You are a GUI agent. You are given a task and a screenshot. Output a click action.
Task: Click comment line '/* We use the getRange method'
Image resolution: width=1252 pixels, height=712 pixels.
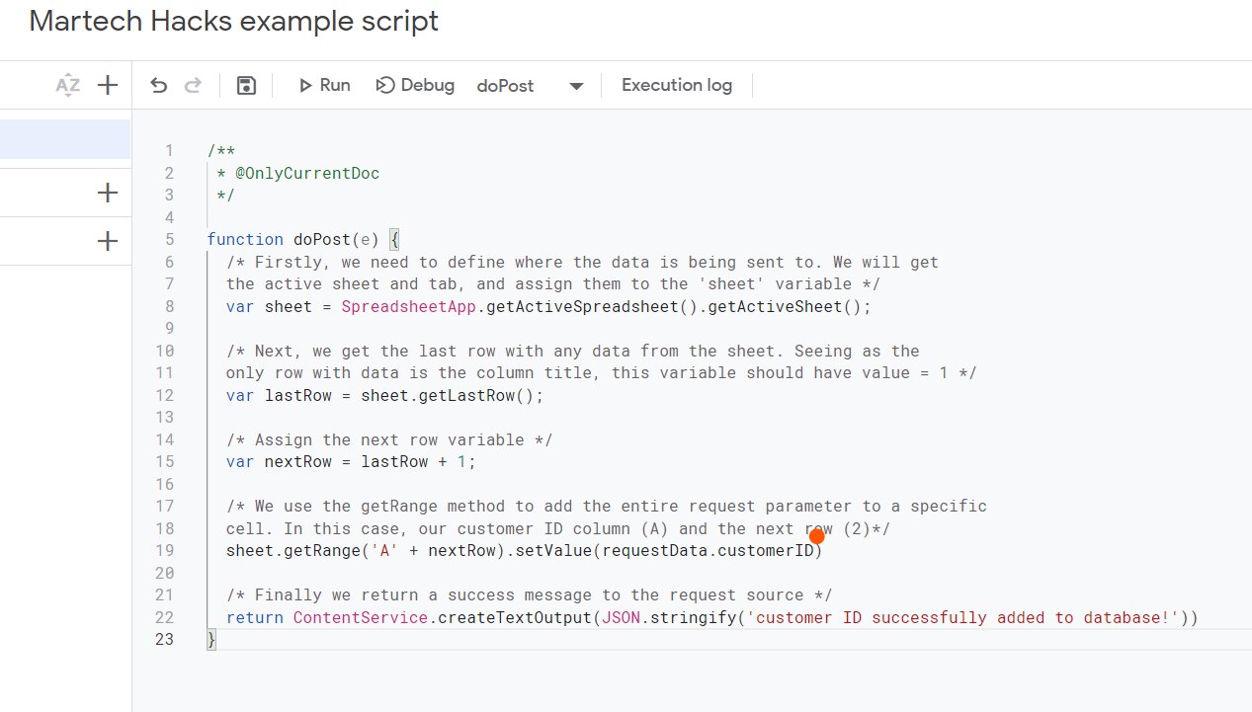click(606, 507)
